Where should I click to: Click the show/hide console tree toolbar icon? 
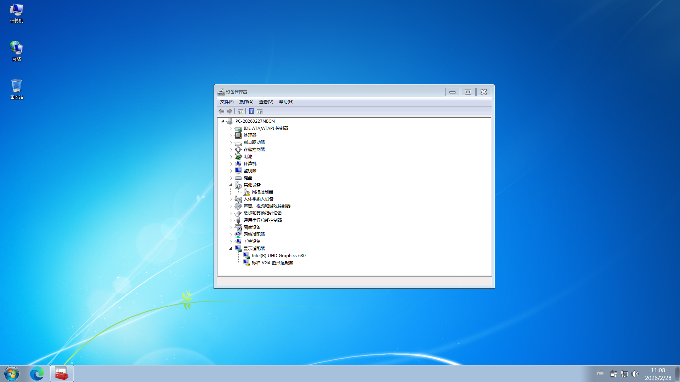240,111
